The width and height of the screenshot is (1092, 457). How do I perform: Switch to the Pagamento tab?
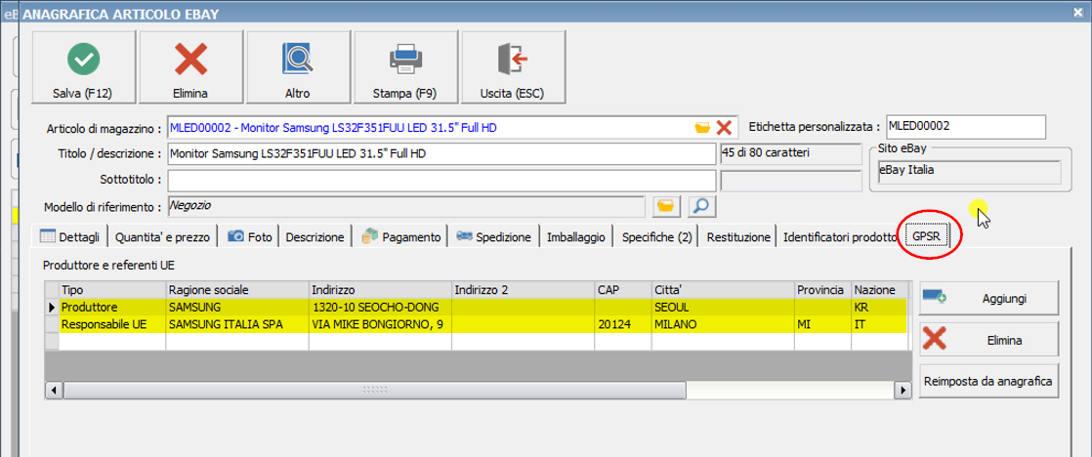click(x=401, y=237)
